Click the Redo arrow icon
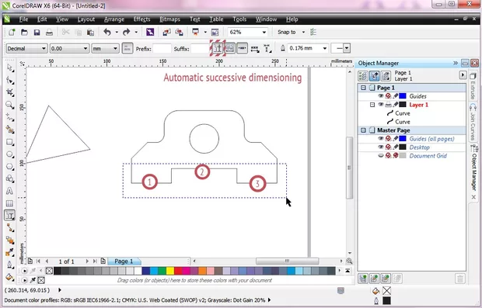 tap(127, 33)
